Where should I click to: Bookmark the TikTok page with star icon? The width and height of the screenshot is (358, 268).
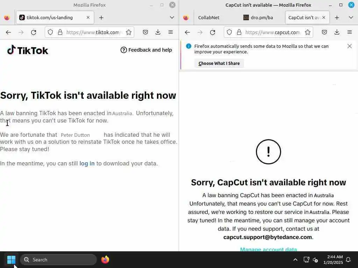tap(129, 32)
